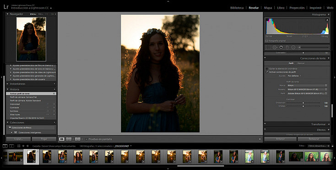Screen dimensions: 336x170
Task: Click the Copiar... button
Action: (x=18, y=139)
